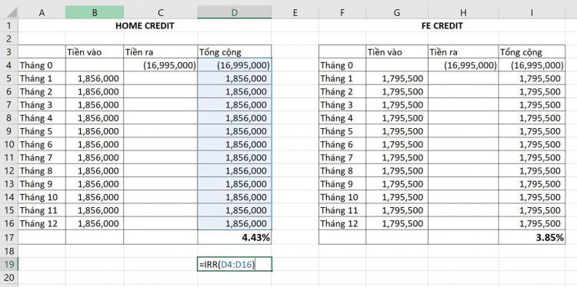577x287 pixels.
Task: Click the FE Credit Tháng 0 Tổng cộng cell
Action: point(532,65)
